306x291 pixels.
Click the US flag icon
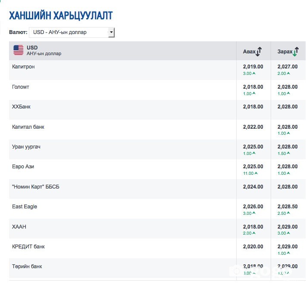click(x=19, y=50)
